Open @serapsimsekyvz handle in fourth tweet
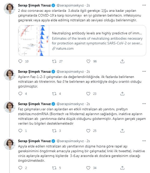This screenshot has height=173, width=150. coord(70,141)
